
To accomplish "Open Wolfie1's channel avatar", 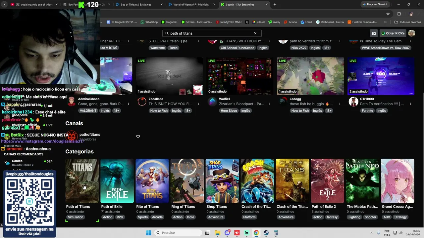I will click(212, 101).
